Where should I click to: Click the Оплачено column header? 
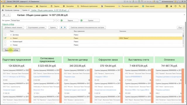(169, 60)
